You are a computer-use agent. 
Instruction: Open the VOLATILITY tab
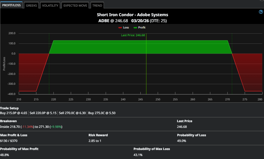coord(50,5)
